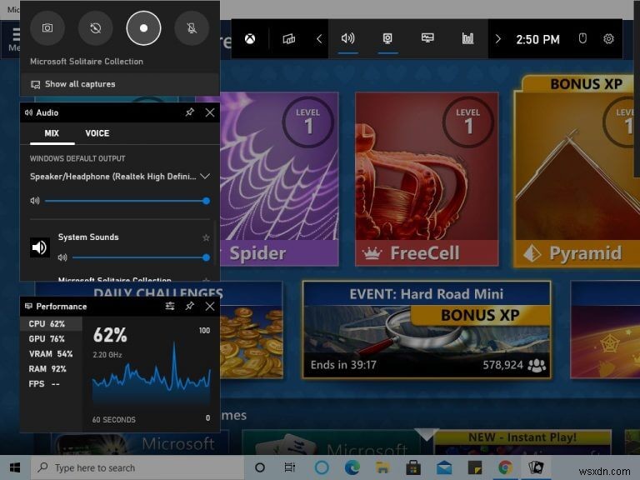
Task: Take a screenshot with the camera icon
Action: [x=47, y=28]
